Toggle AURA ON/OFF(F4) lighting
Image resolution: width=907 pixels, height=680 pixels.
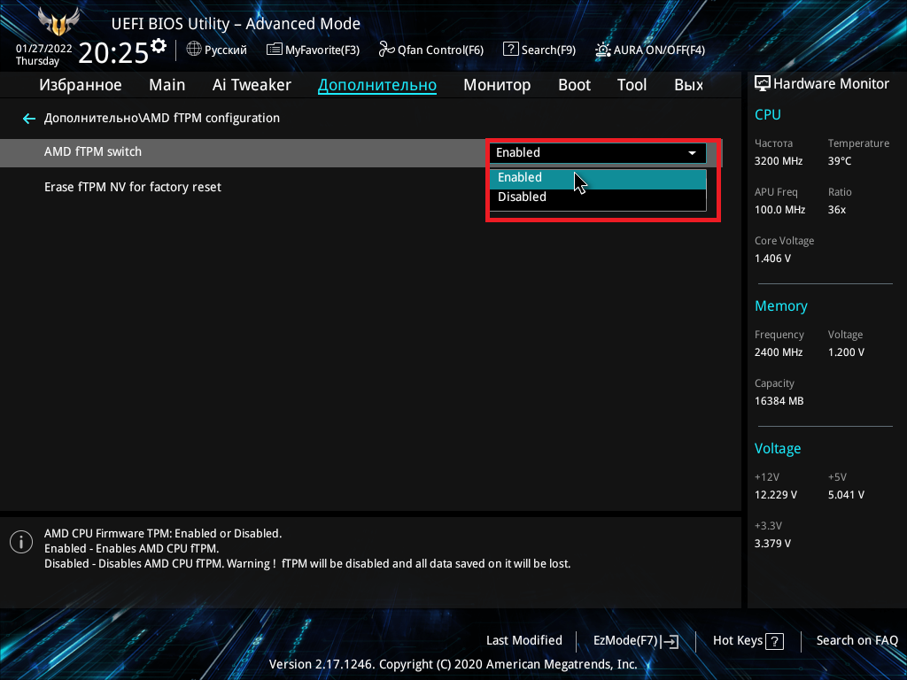pos(650,50)
